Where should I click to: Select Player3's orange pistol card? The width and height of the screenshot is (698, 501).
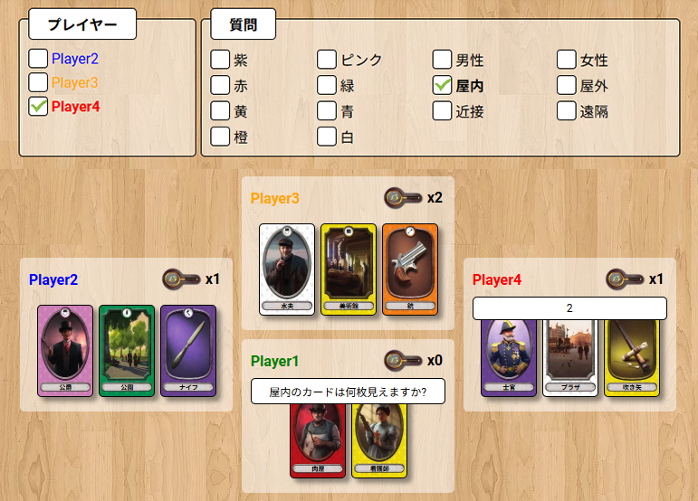point(410,269)
